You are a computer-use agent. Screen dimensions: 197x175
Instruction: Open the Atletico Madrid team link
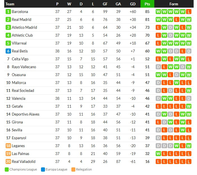24,27
